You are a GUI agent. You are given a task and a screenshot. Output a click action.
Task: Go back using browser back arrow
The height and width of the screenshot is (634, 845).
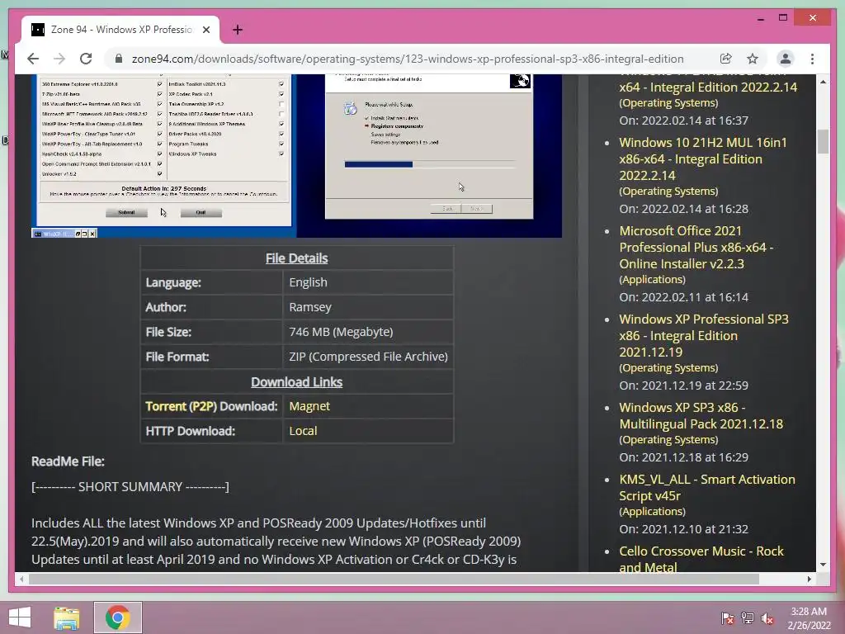point(33,59)
